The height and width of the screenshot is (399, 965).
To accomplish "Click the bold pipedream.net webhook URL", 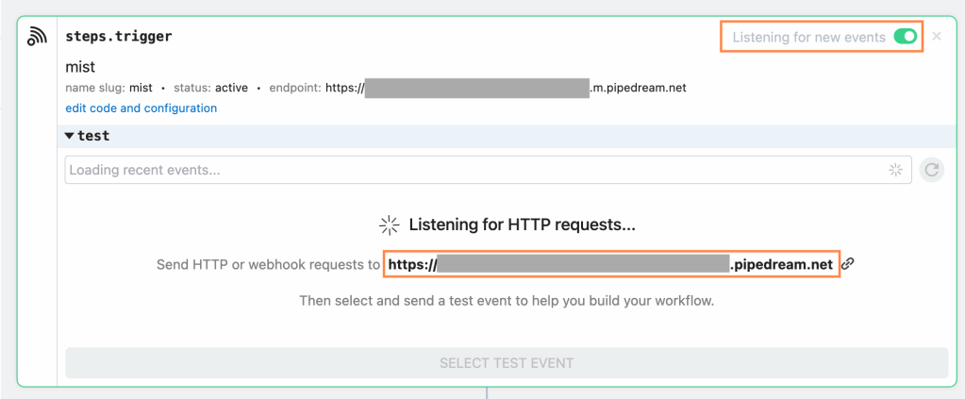I will (610, 265).
